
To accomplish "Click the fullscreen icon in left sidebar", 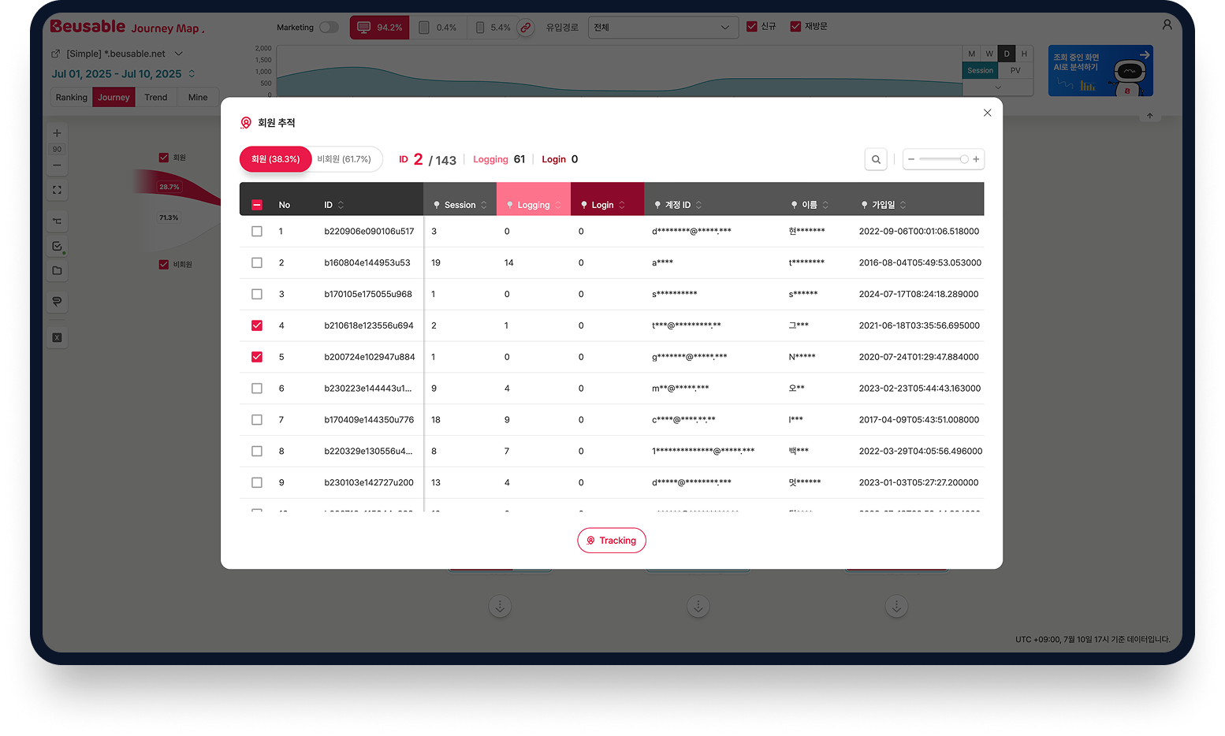I will coord(57,190).
